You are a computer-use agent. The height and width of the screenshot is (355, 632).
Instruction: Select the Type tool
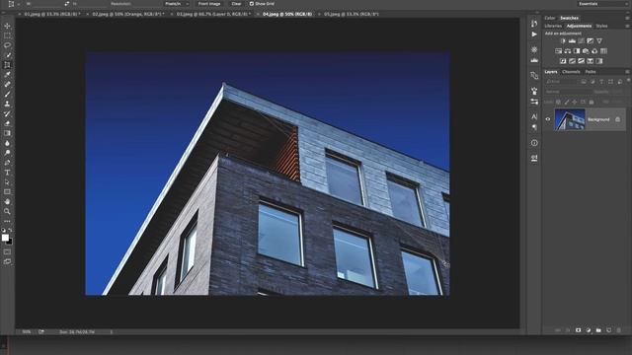[7, 173]
